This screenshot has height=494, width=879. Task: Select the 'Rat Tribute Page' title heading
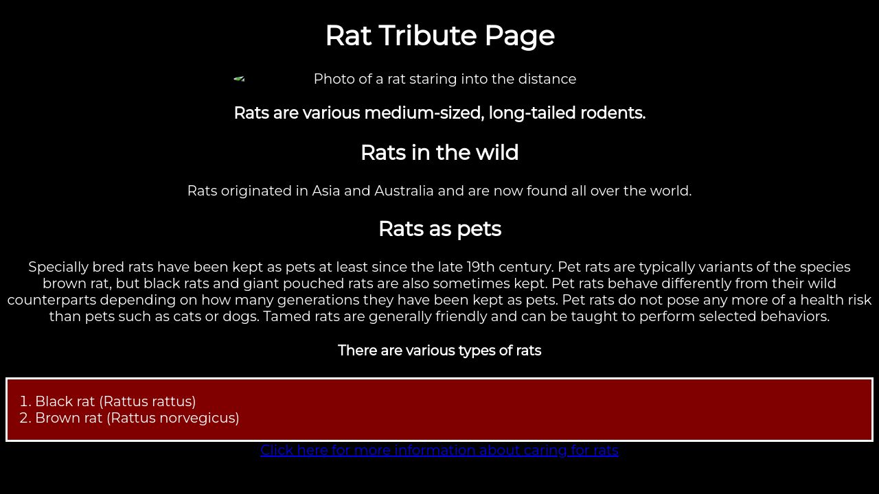(439, 36)
